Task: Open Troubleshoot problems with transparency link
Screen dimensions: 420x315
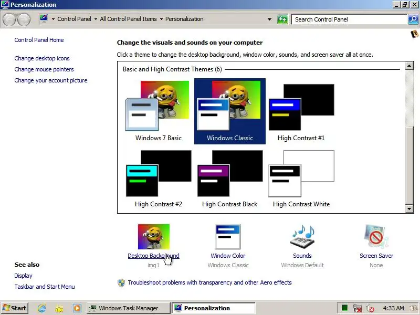Action: tap(209, 282)
